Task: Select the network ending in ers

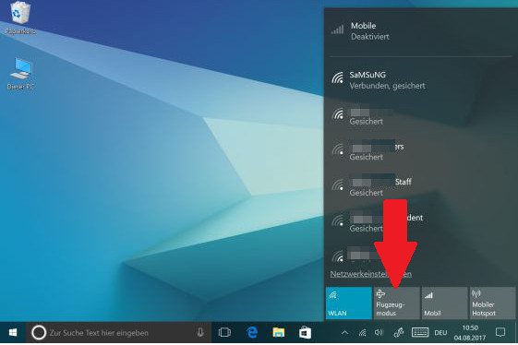Action: [420, 151]
